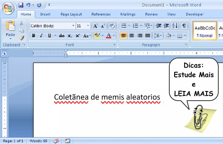
Task: Toggle Bold formatting
Action: (x=33, y=36)
